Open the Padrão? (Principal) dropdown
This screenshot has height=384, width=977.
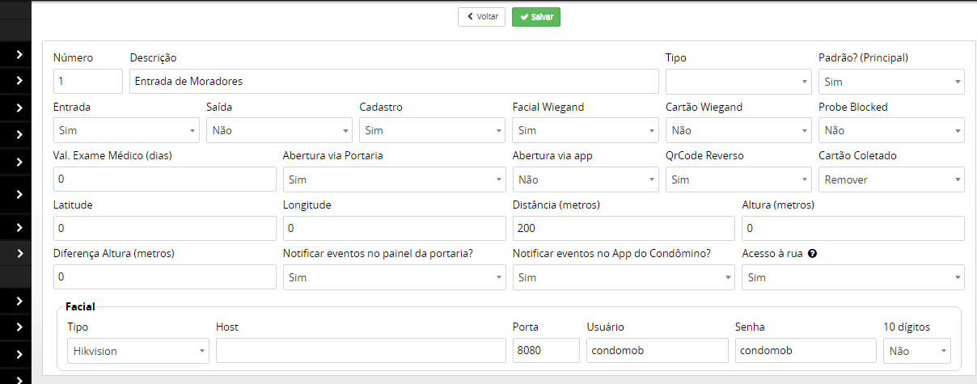point(890,82)
